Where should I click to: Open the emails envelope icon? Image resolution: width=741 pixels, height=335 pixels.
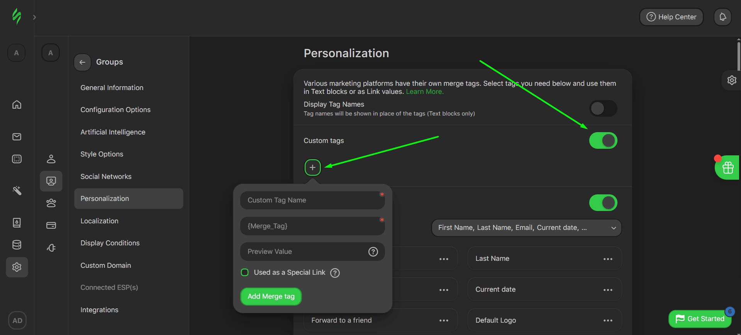click(x=17, y=137)
